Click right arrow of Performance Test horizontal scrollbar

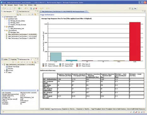tap(38, 90)
